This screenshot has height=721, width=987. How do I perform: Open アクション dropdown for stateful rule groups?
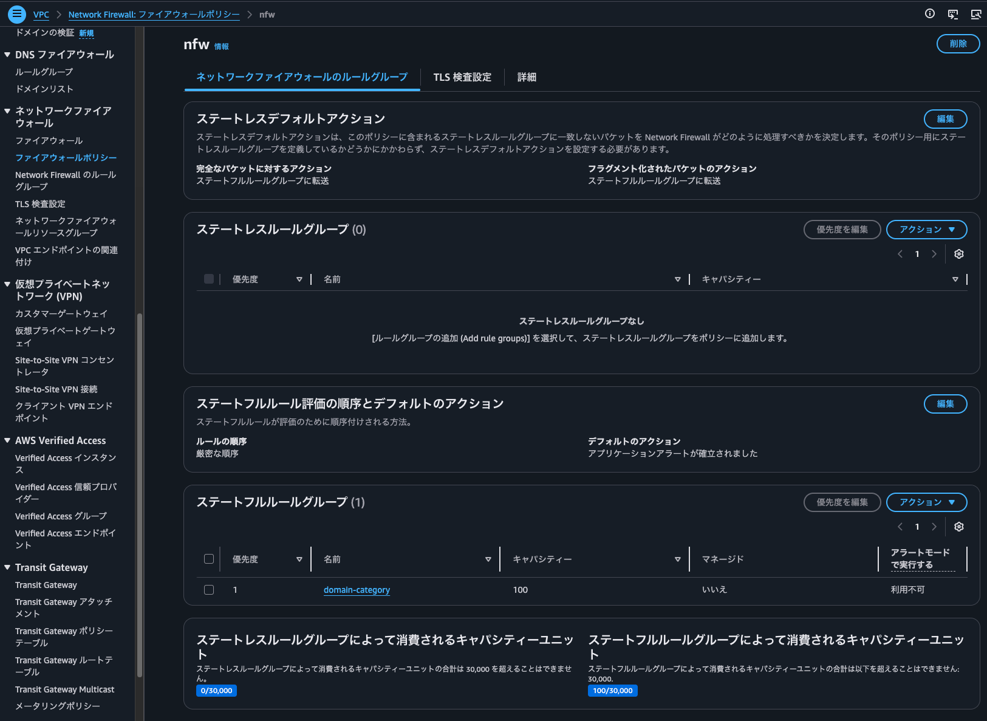click(x=926, y=502)
